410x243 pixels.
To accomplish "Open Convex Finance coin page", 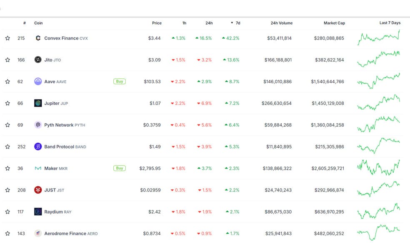I will [66, 38].
